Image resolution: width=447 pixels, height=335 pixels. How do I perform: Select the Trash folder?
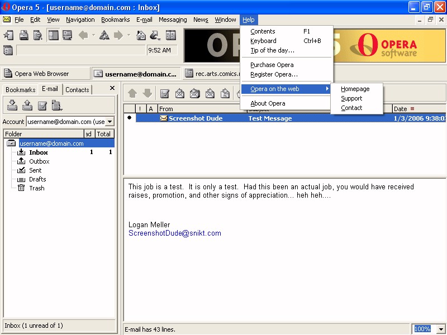tap(36, 188)
